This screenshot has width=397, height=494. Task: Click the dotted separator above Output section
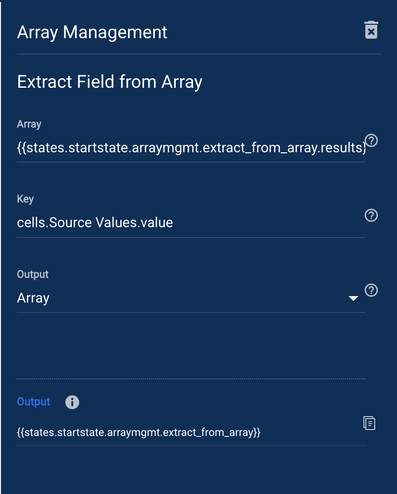(191, 379)
